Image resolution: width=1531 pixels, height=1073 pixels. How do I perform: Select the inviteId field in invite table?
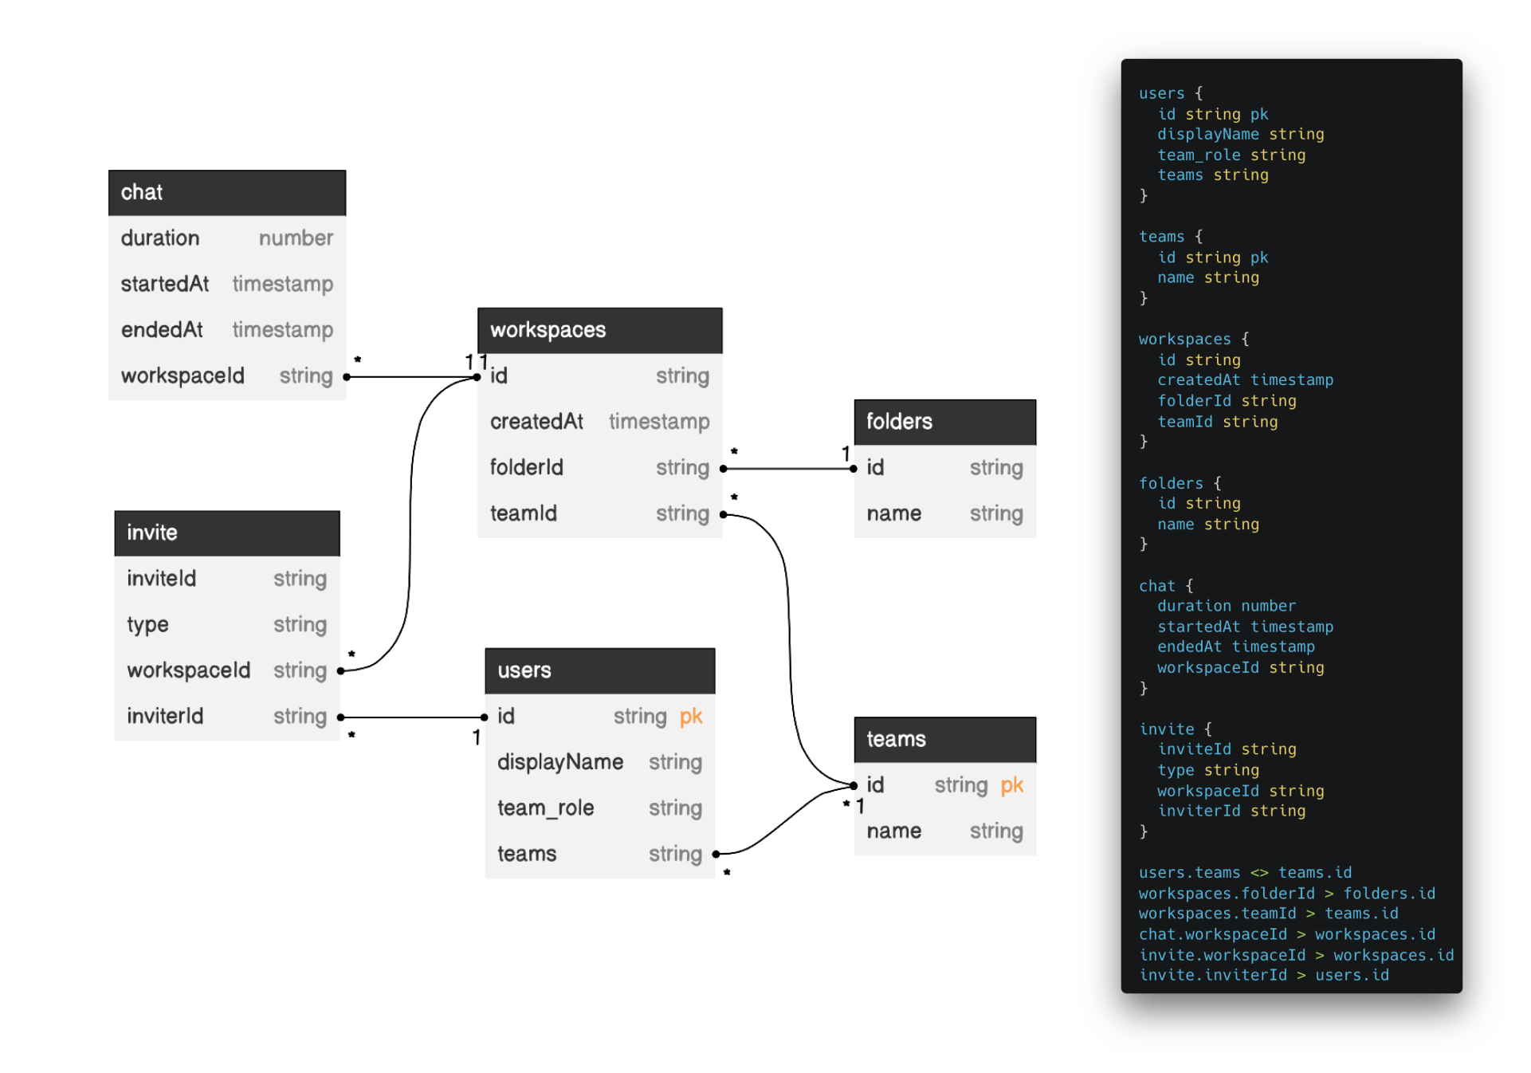(x=162, y=578)
